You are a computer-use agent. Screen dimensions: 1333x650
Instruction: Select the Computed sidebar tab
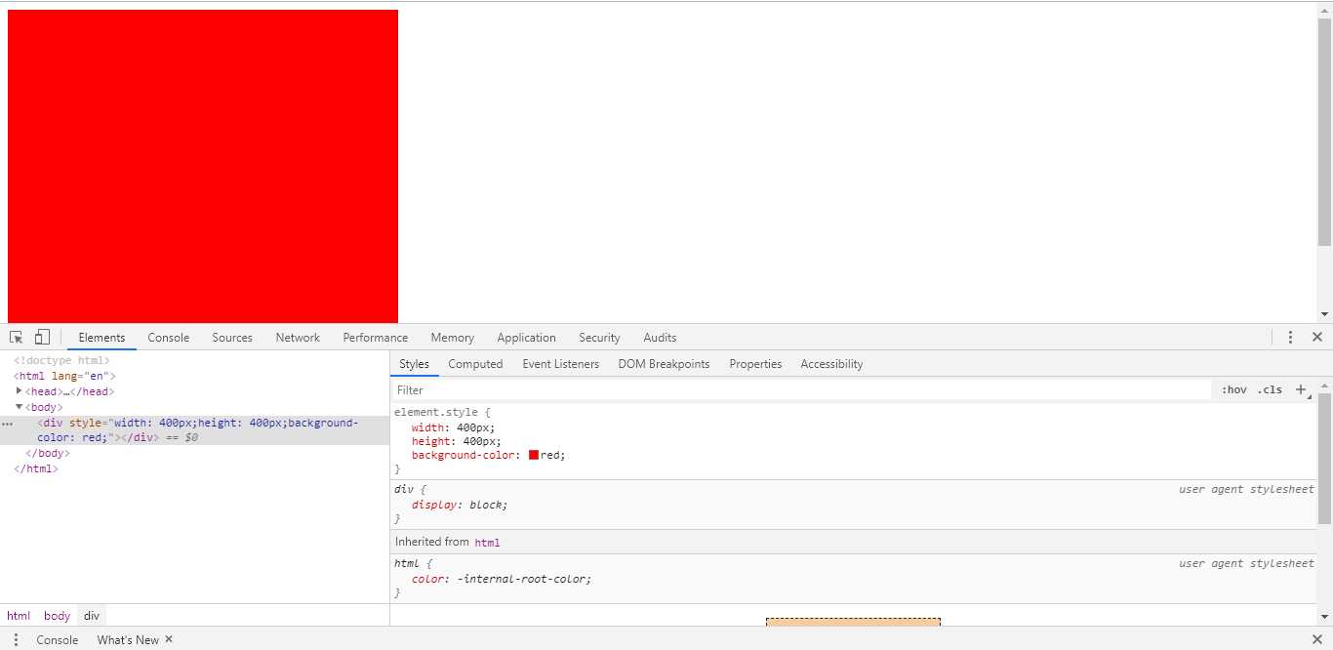[475, 364]
